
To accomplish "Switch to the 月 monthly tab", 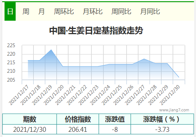I will click(41, 12).
